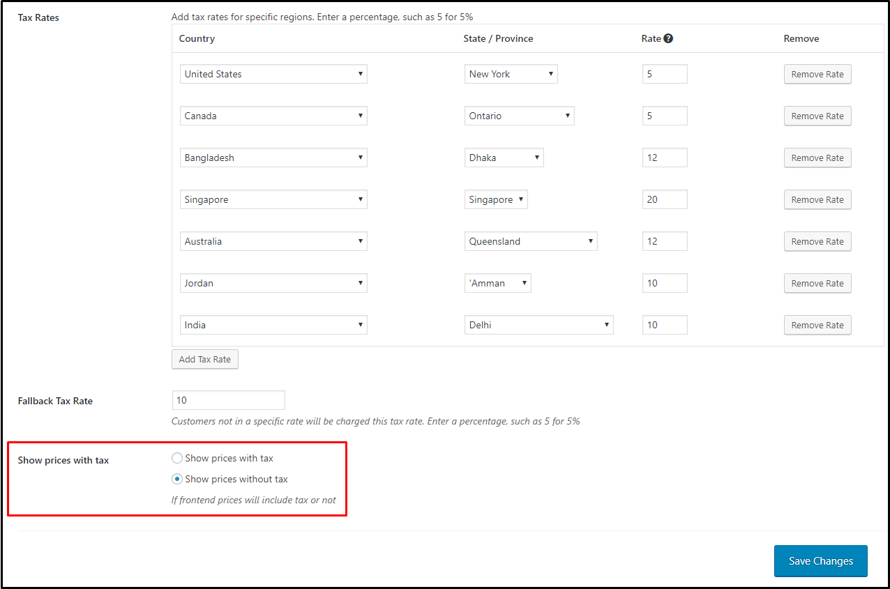Remove the India tax rate
Image resolution: width=890 pixels, height=589 pixels.
point(817,325)
